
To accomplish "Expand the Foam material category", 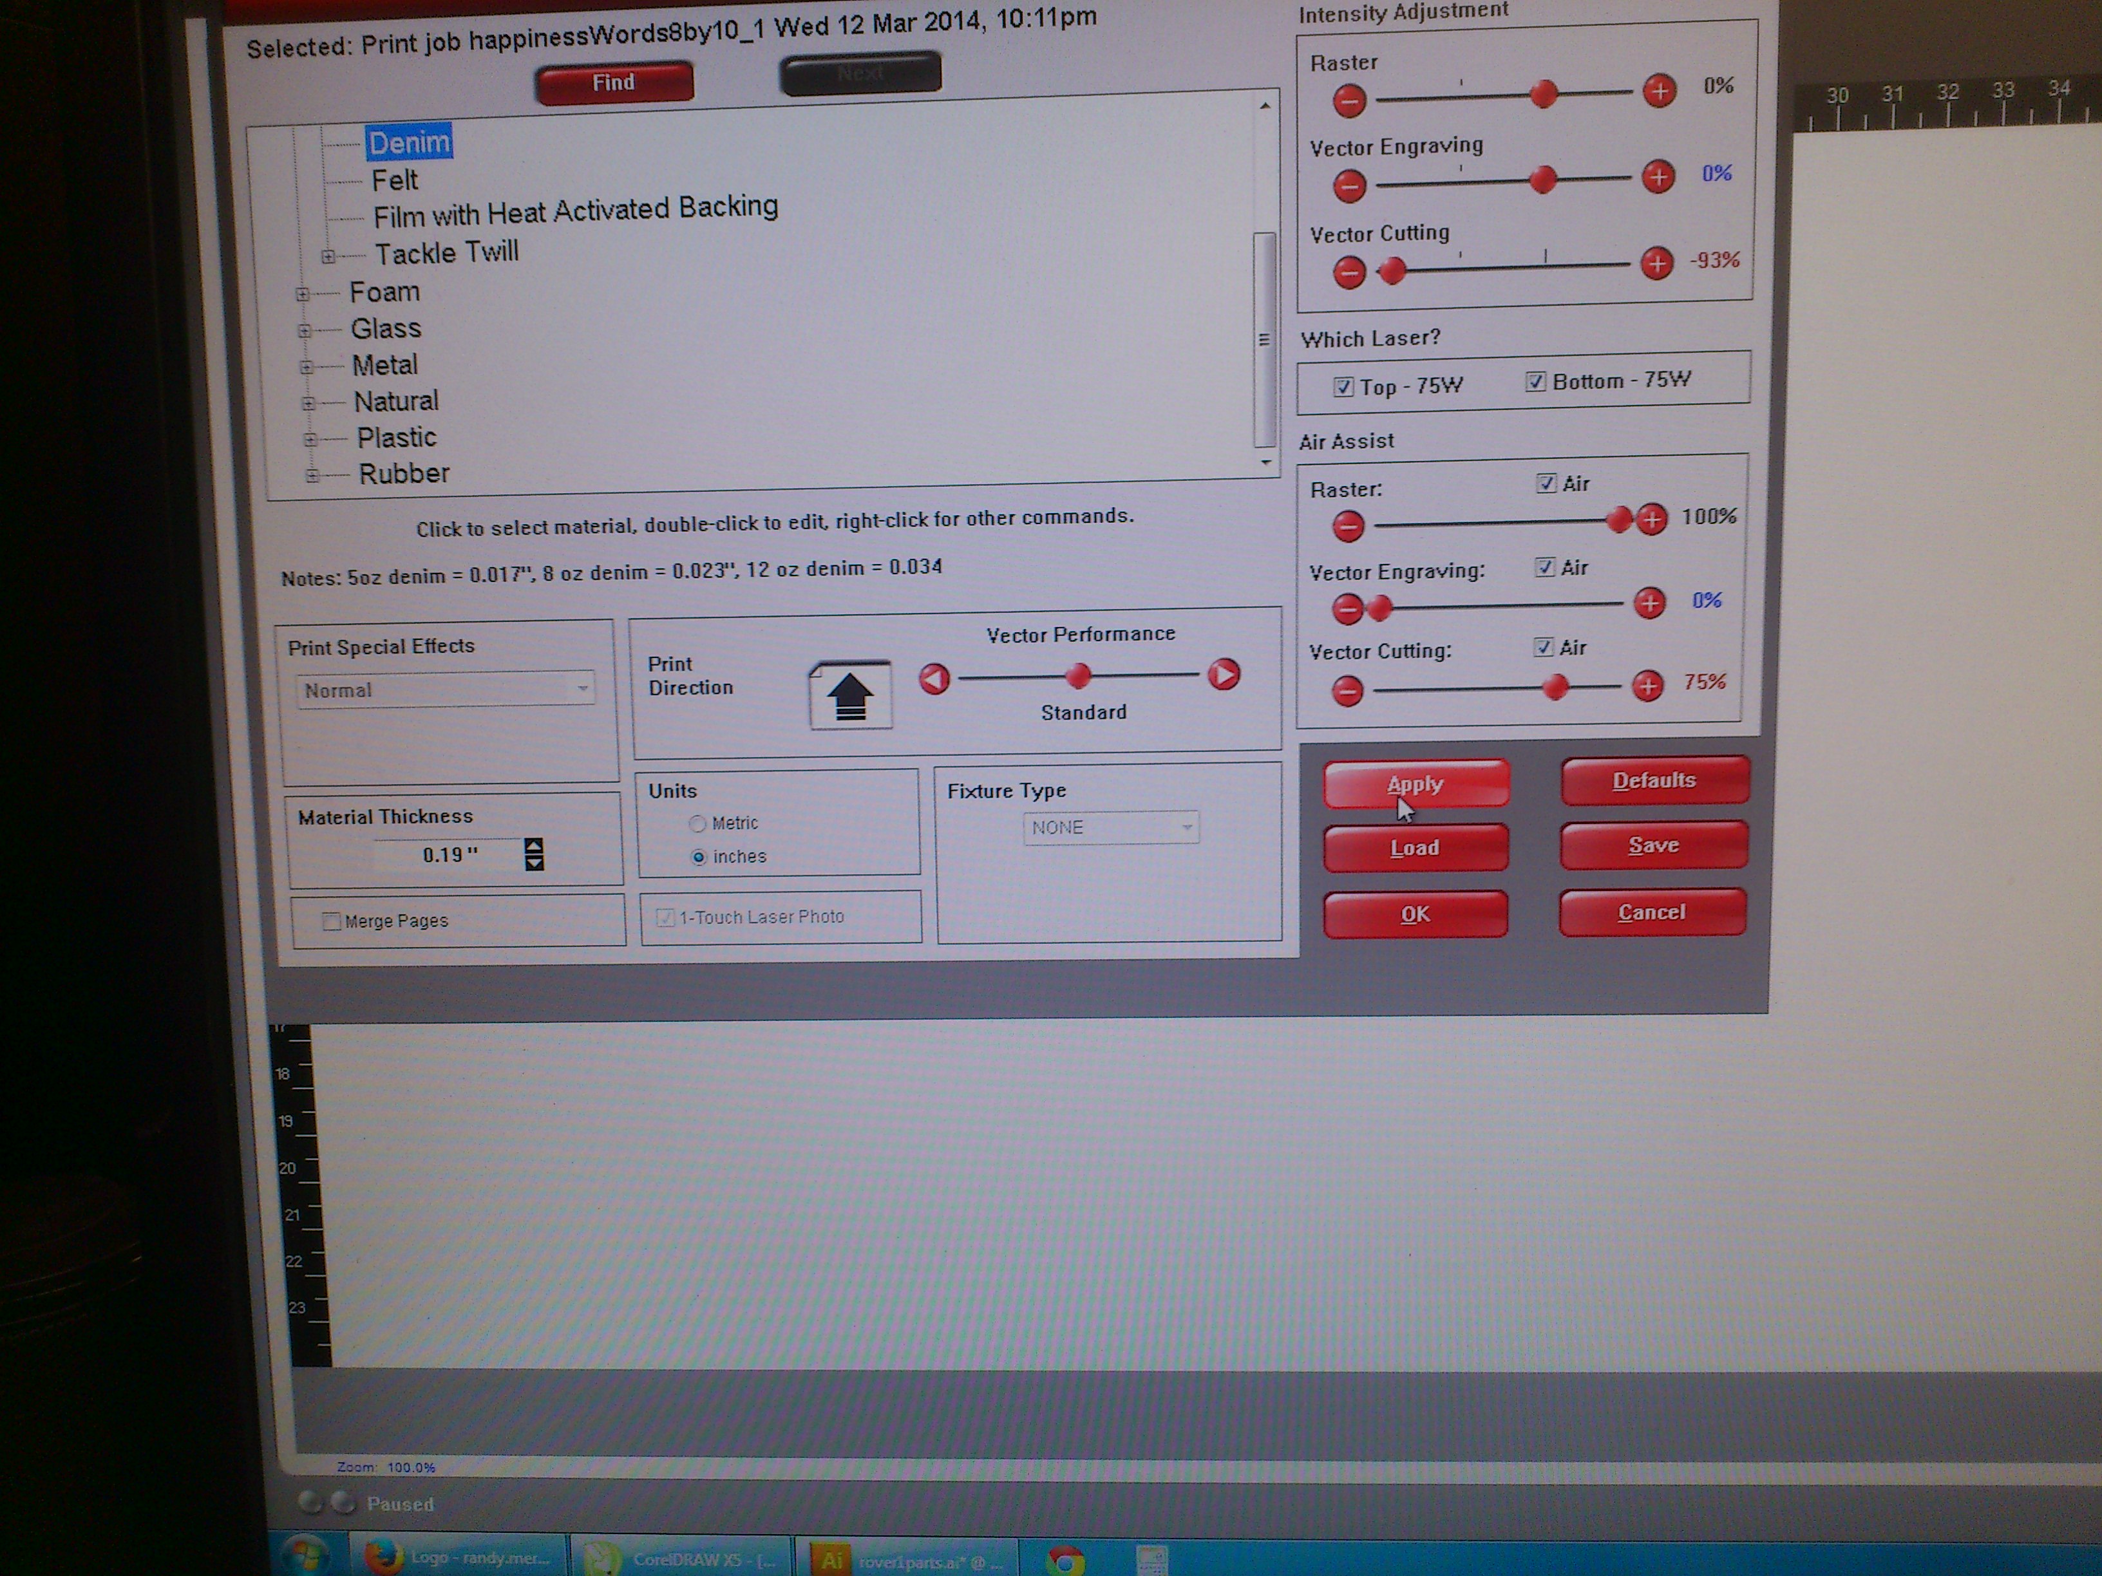I will [302, 294].
